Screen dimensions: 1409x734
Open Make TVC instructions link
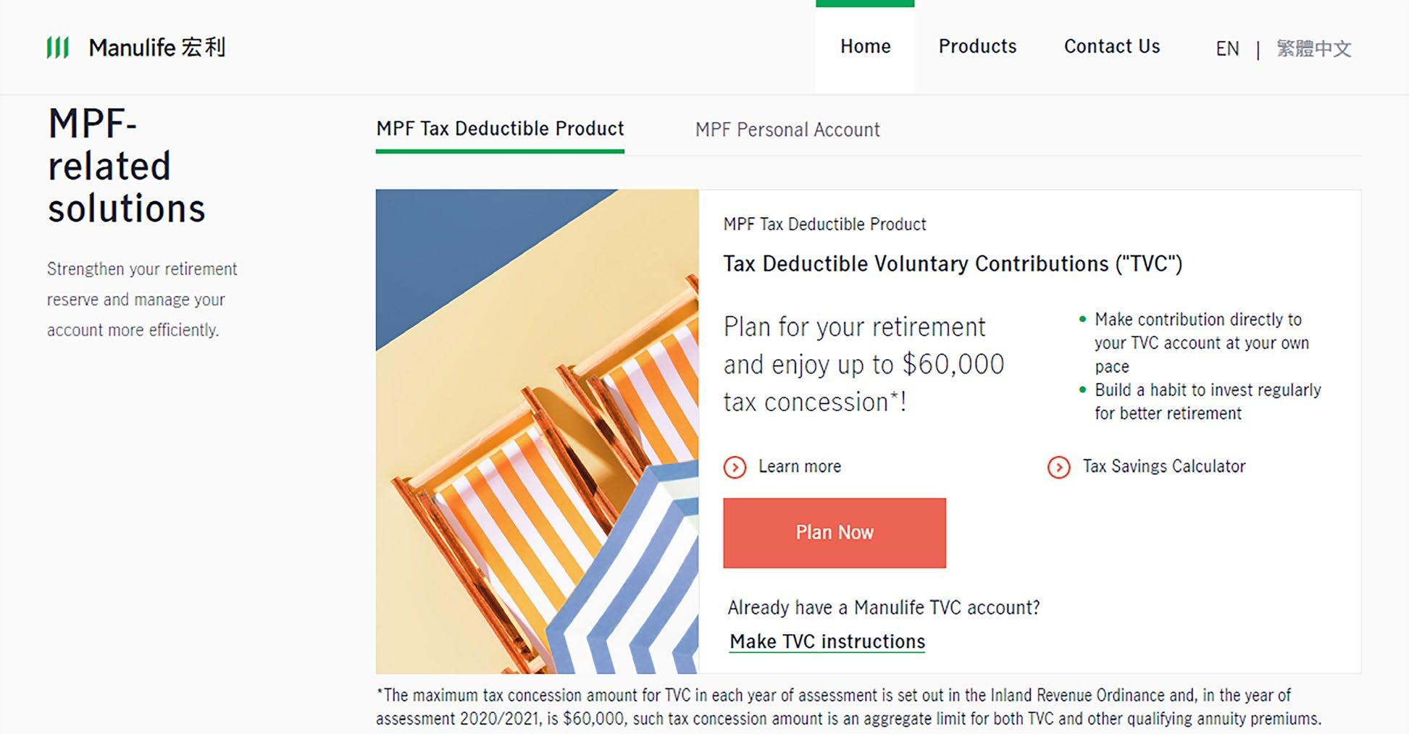tap(827, 641)
